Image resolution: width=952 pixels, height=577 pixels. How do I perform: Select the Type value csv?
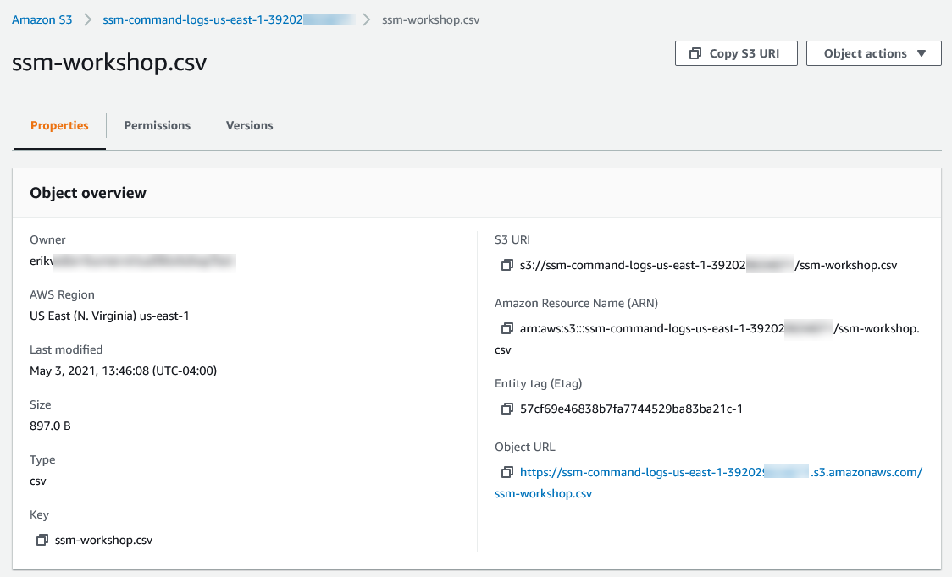[x=38, y=481]
